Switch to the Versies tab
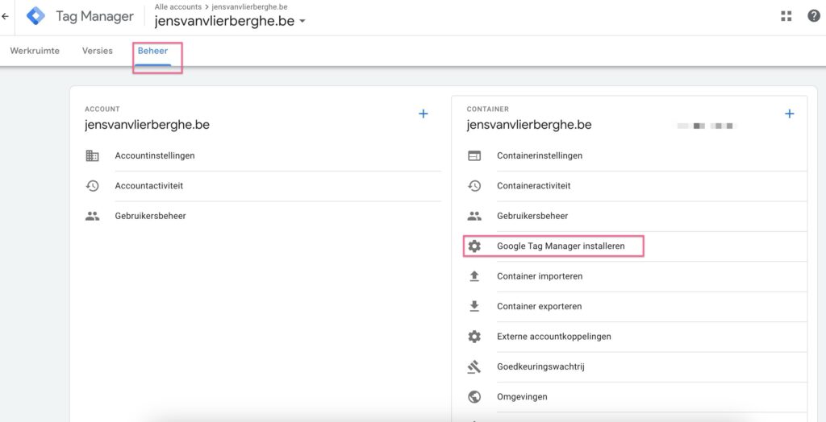 (x=98, y=51)
